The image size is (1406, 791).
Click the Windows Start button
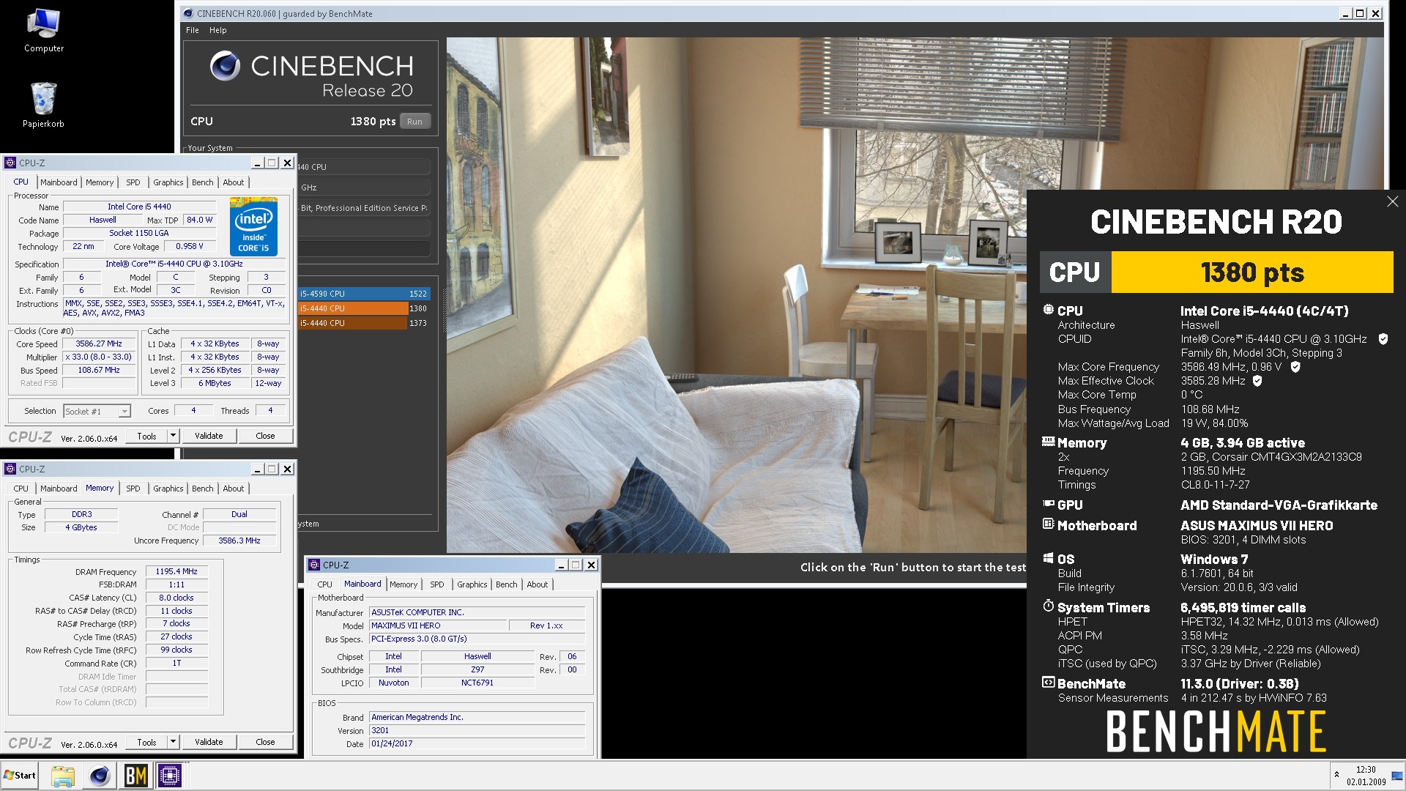click(20, 776)
